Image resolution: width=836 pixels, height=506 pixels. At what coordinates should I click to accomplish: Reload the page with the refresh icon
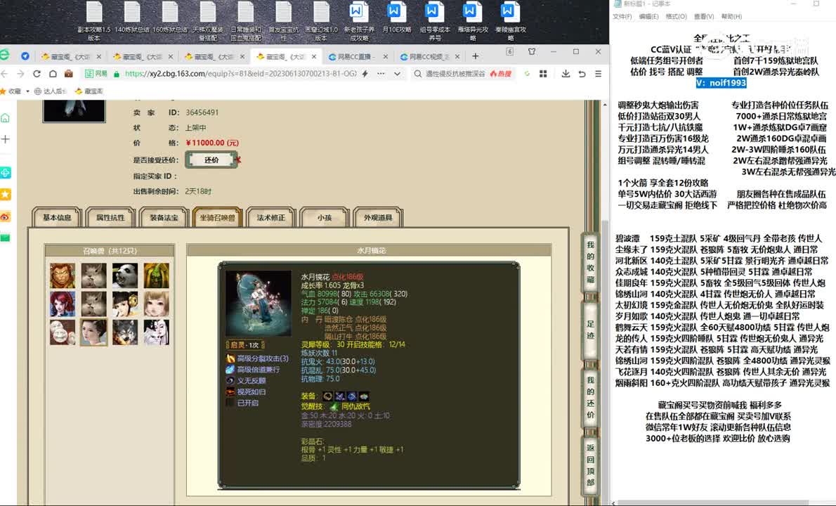tap(37, 74)
